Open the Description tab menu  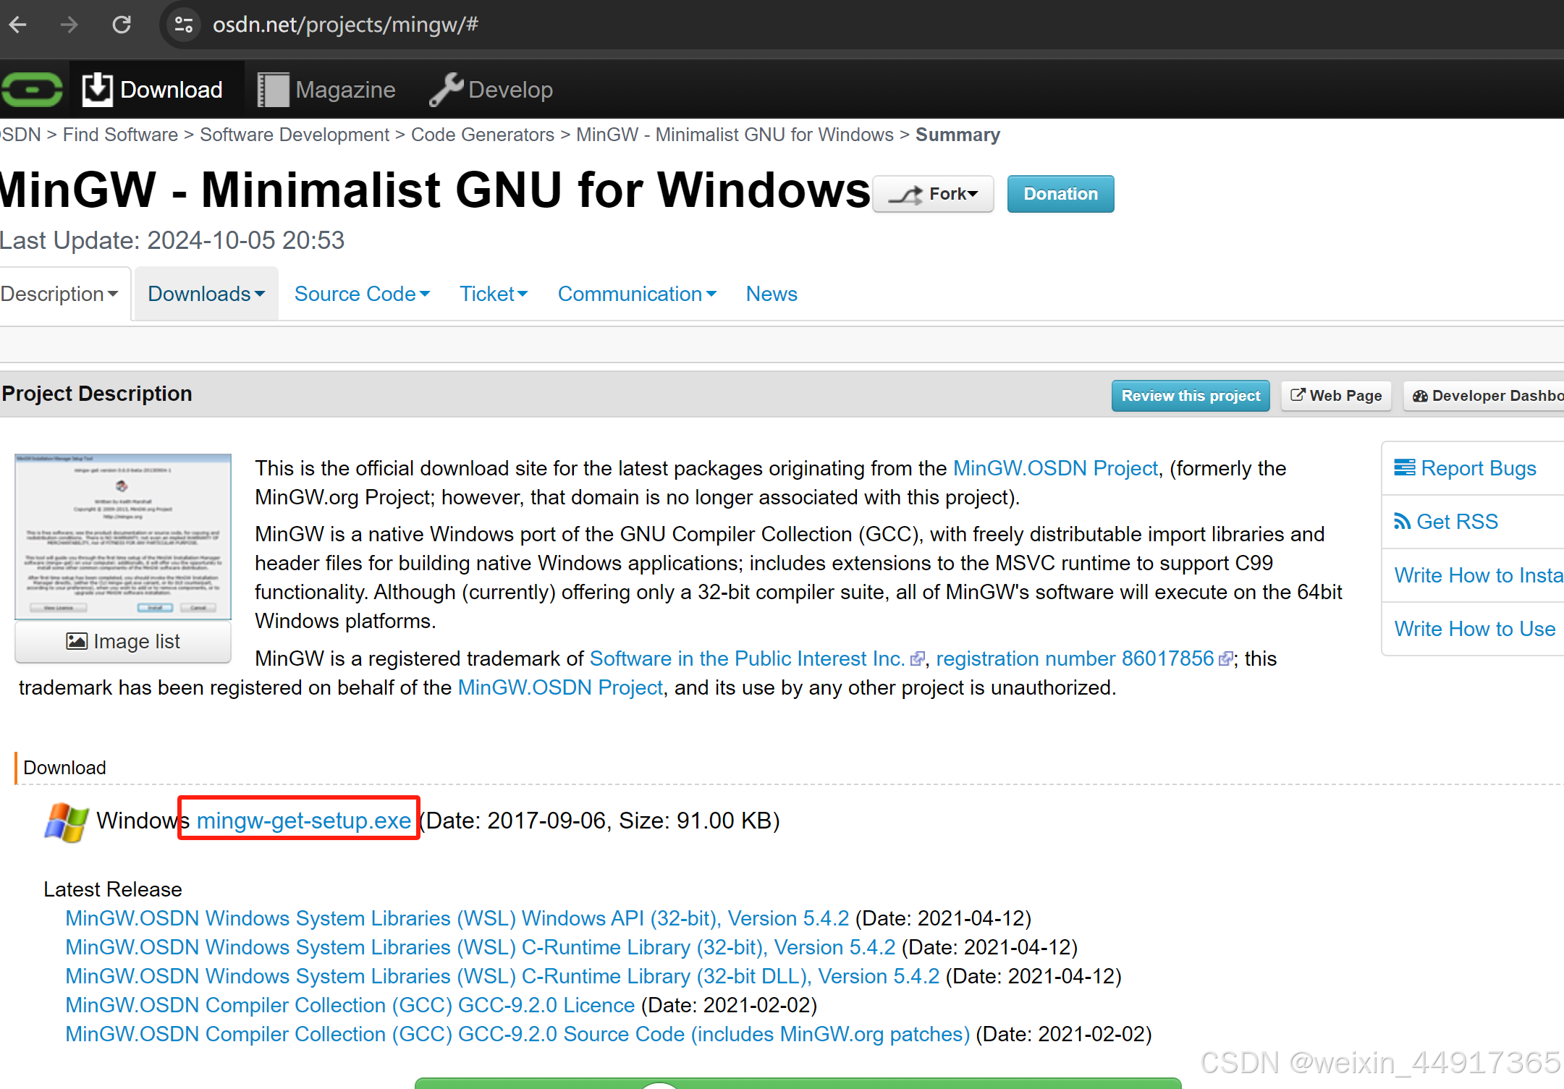(x=59, y=294)
